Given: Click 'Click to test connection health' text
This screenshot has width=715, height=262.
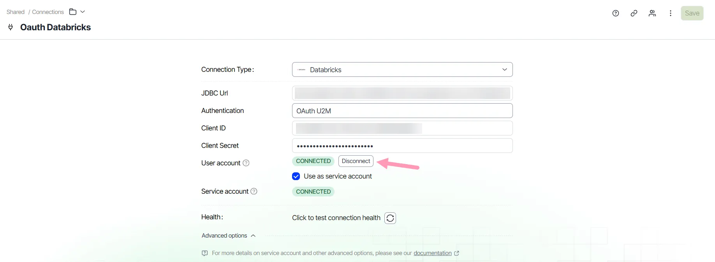Looking at the screenshot, I should click(336, 218).
